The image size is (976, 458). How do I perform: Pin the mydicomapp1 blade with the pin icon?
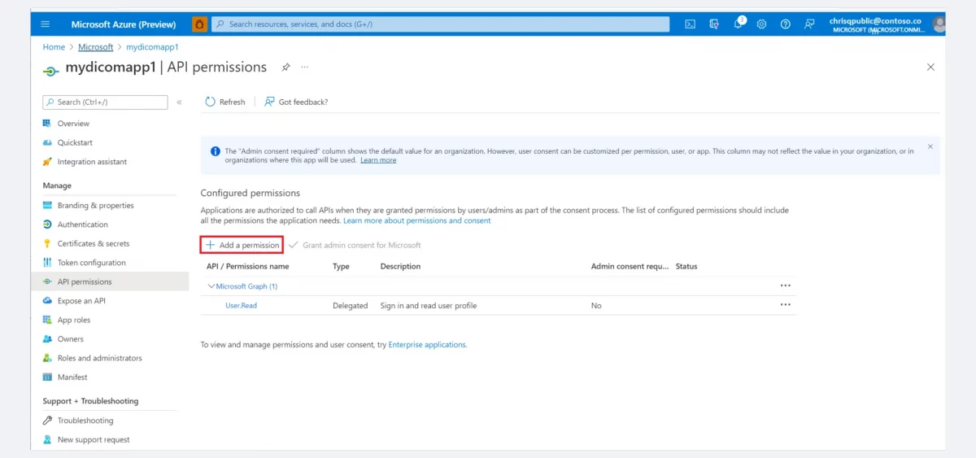tap(285, 67)
